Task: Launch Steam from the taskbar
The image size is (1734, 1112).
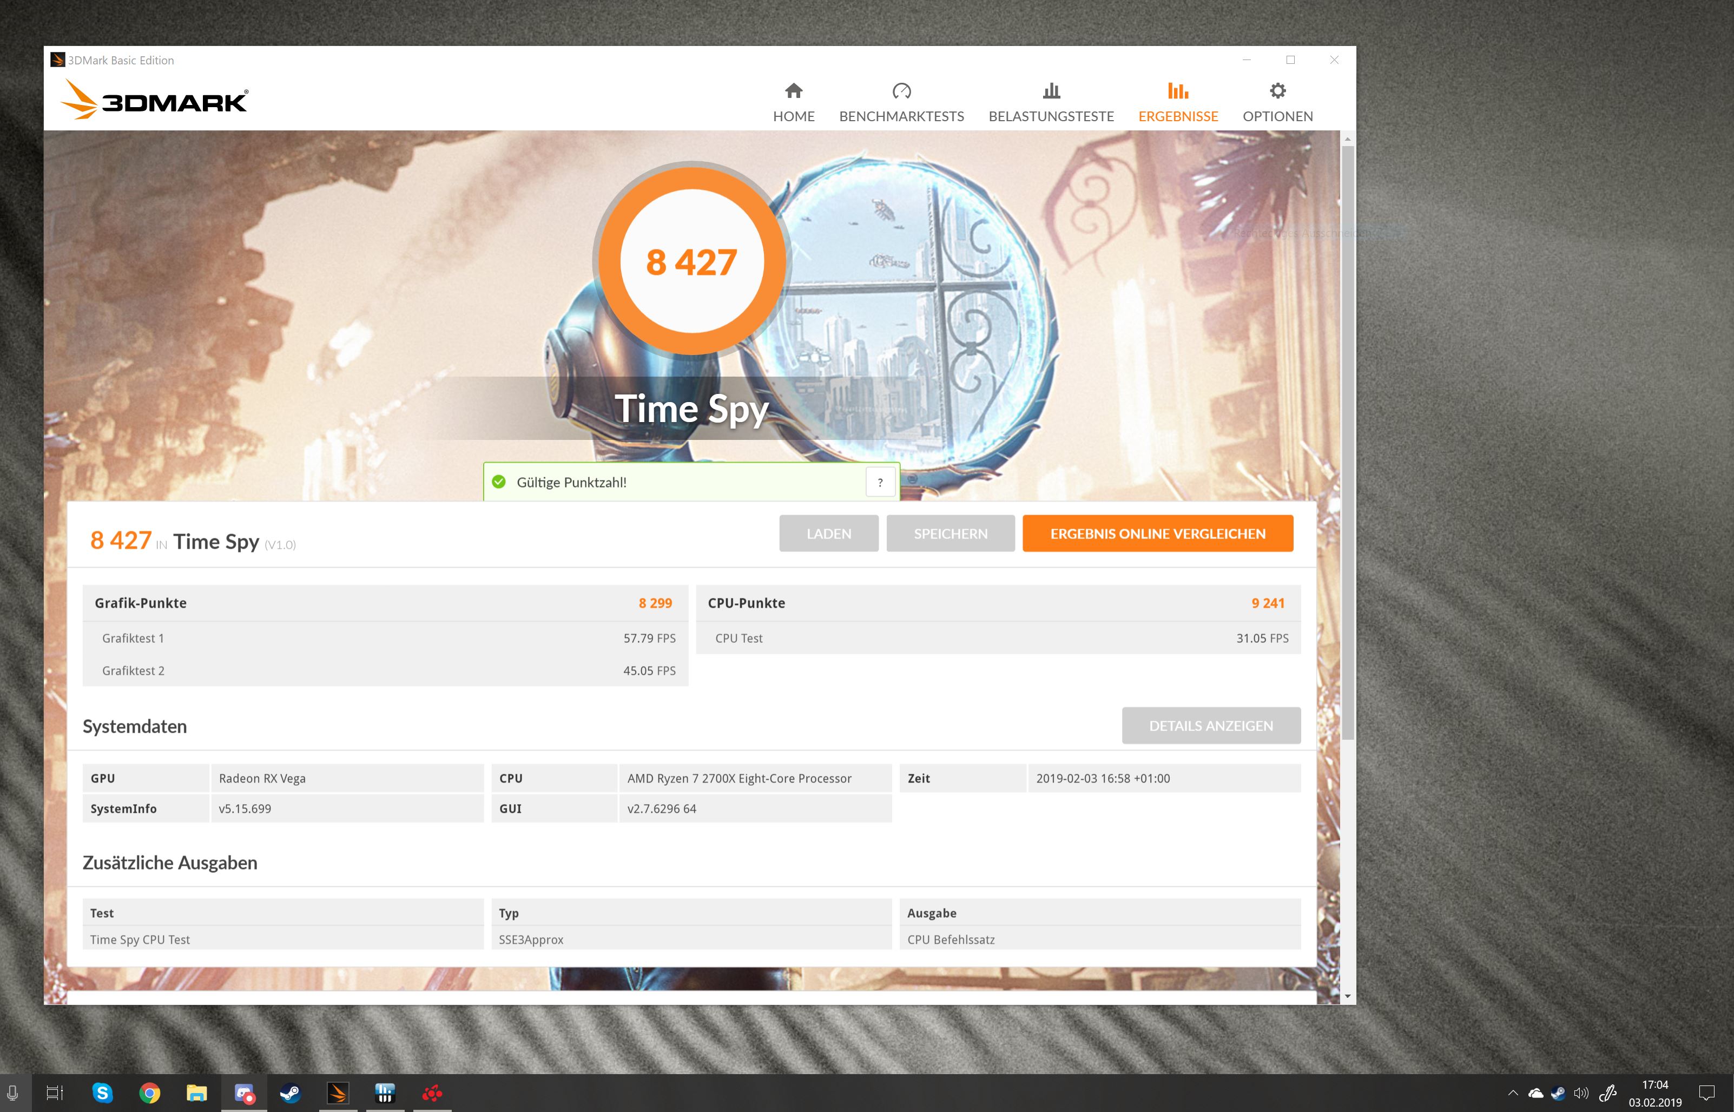Action: [290, 1093]
